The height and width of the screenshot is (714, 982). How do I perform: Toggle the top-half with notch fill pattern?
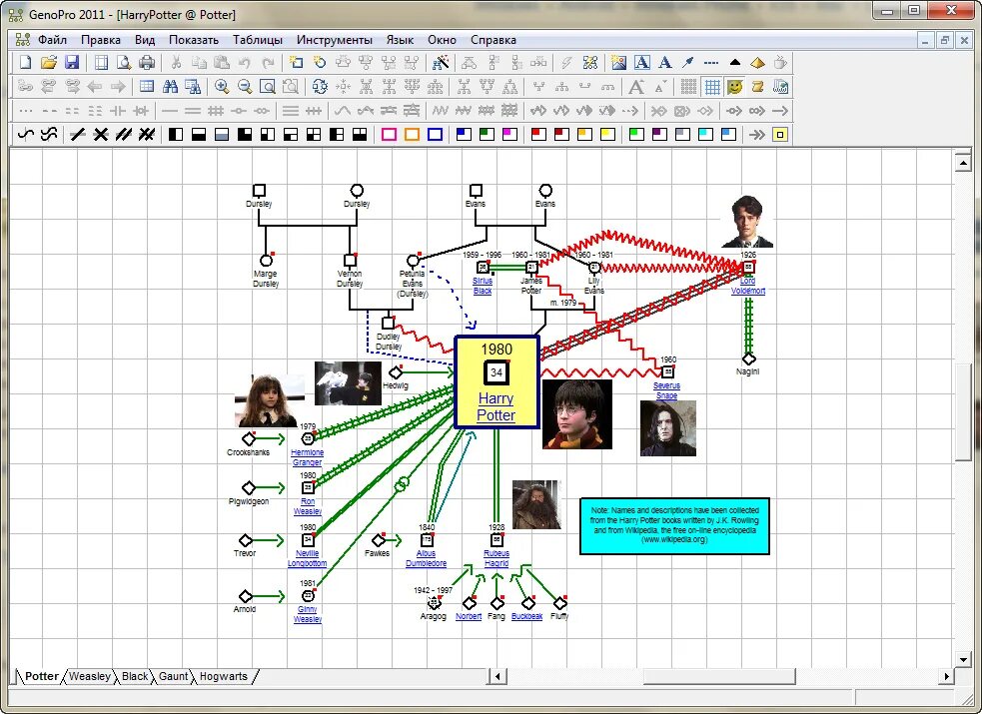(x=360, y=134)
